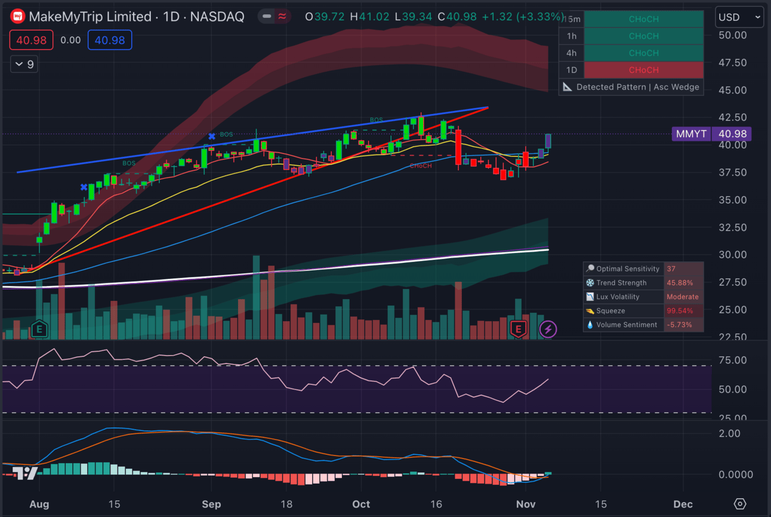Click the Aug label on the time axis
The height and width of the screenshot is (517, 771).
coord(39,504)
